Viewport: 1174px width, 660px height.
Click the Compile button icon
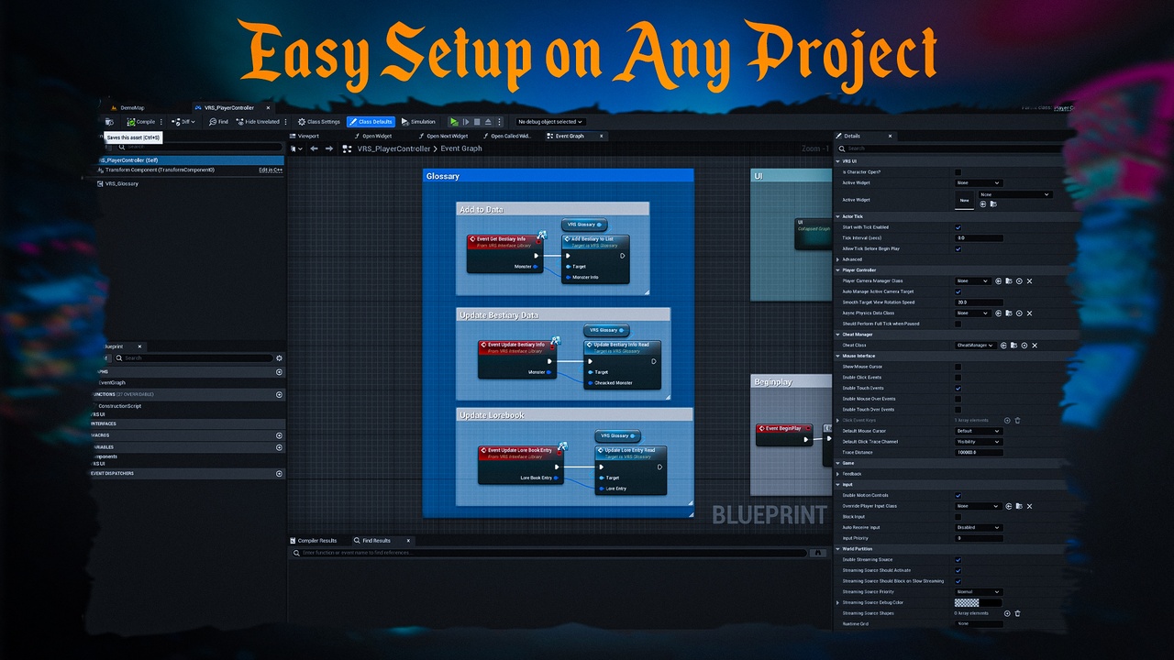131,122
